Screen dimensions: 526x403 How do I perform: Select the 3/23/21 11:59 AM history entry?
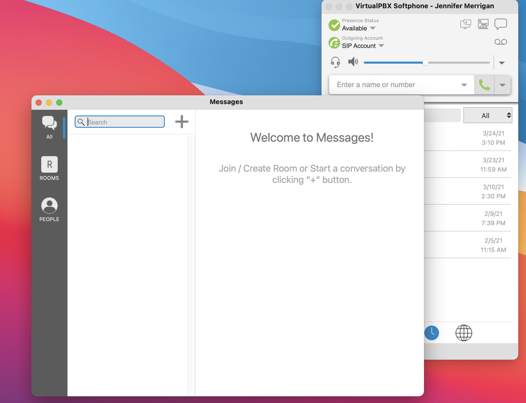click(468, 165)
